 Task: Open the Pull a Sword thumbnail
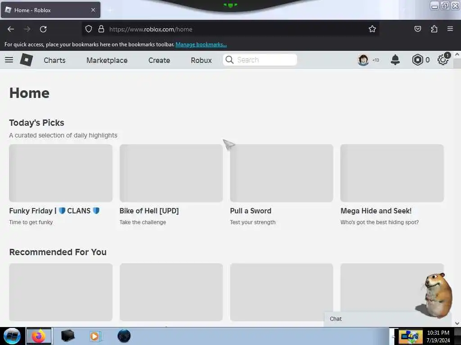click(x=282, y=173)
